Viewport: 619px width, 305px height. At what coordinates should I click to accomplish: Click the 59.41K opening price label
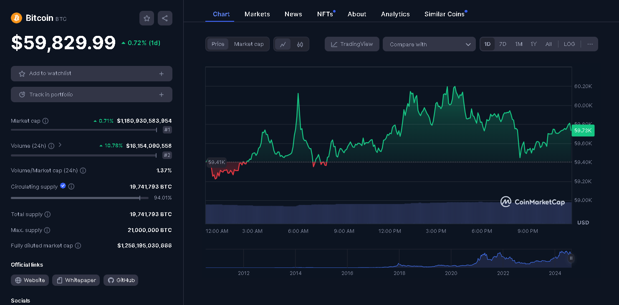[217, 162]
